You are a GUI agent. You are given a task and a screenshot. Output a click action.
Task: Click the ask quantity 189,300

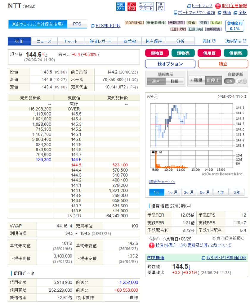[x=43, y=160]
